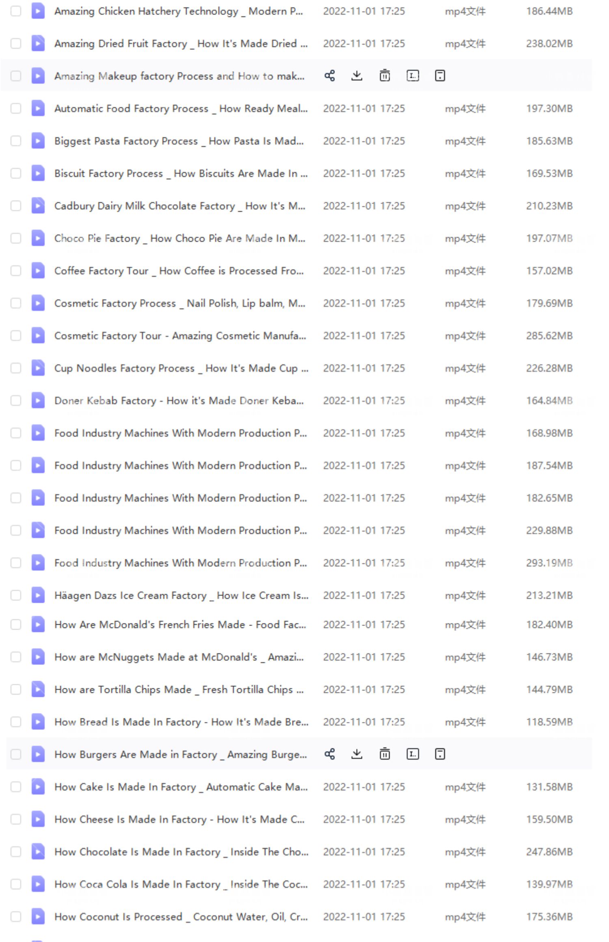Screen dimensions: 609x942
Task: Tick checkbox for Amazing Dried Fruit Factory
Action: coord(16,43)
